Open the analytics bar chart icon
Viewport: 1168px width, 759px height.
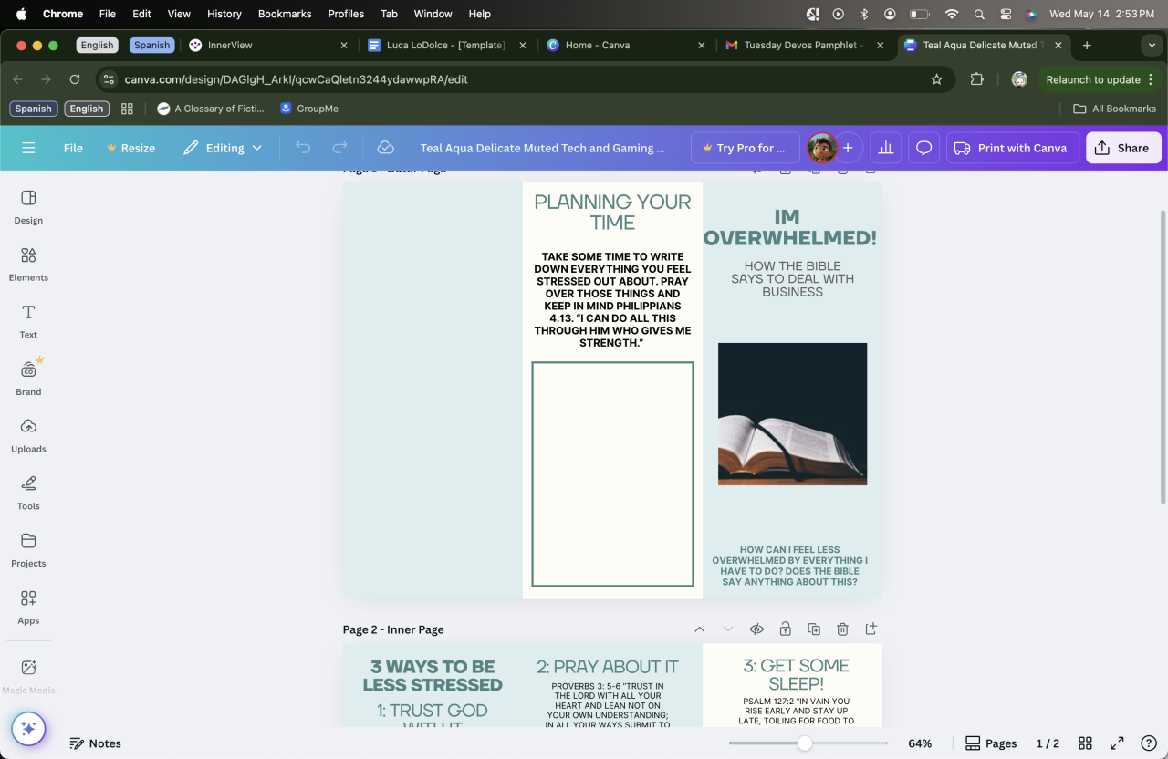[885, 148]
